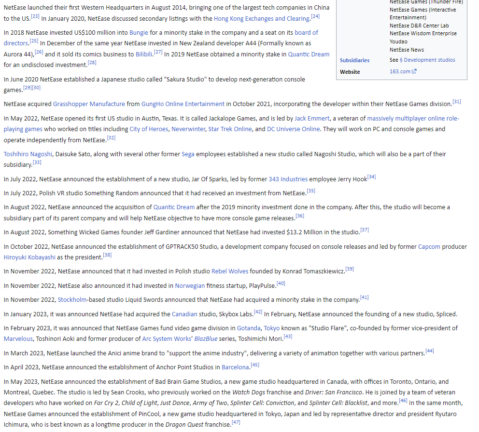Jump to citation reference 25

(34, 41)
